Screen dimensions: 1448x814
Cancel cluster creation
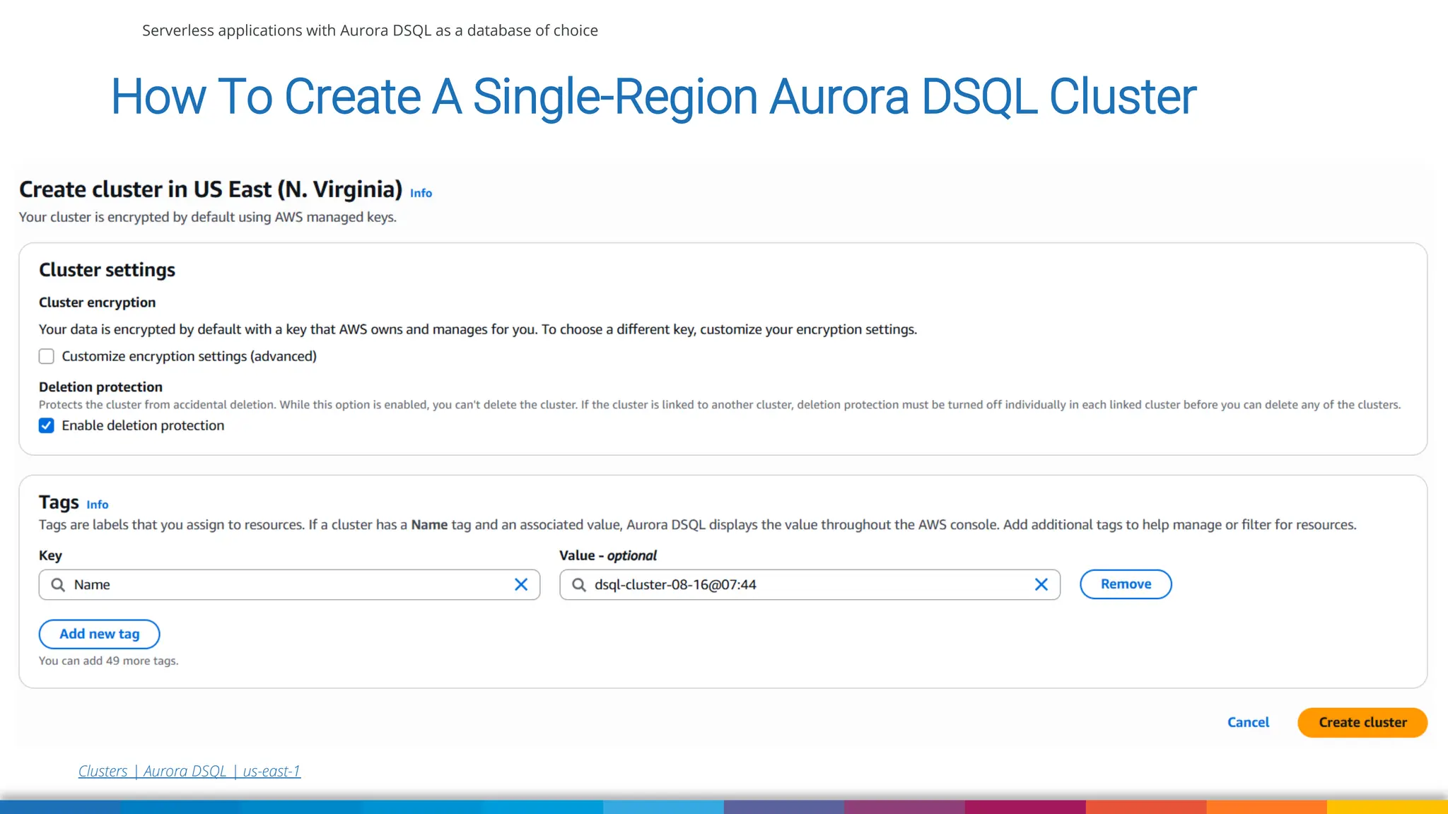(x=1248, y=722)
